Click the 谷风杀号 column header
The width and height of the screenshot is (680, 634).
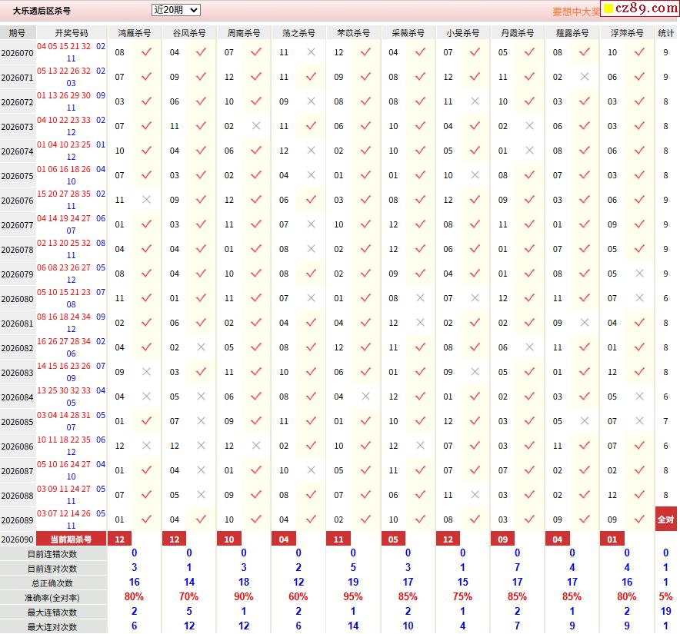point(189,33)
